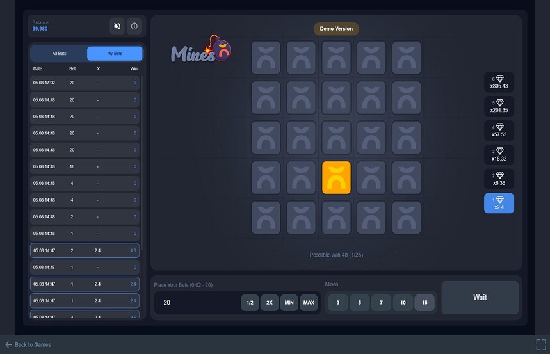Image resolution: width=550 pixels, height=354 pixels.
Task: Double the bet with the 2X button
Action: click(x=270, y=302)
